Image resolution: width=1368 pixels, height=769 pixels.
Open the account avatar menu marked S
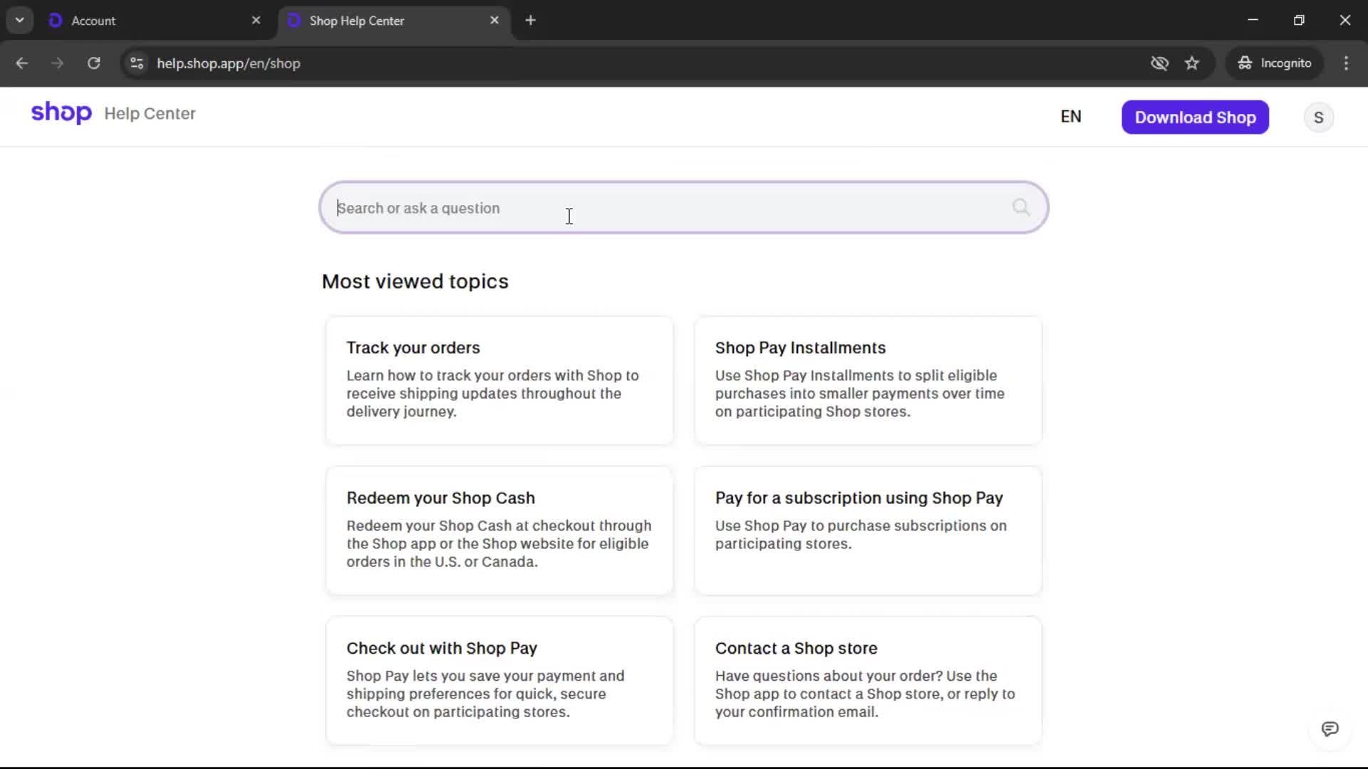[x=1319, y=117]
